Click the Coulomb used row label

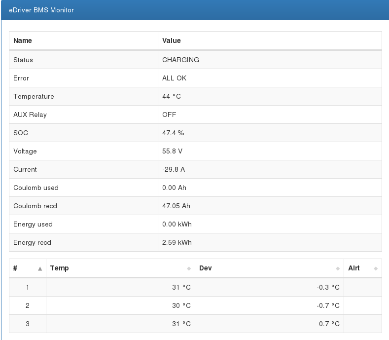(36, 188)
